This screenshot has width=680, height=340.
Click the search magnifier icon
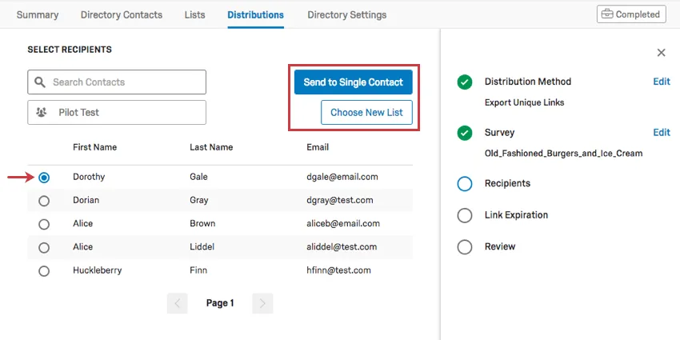(x=40, y=82)
